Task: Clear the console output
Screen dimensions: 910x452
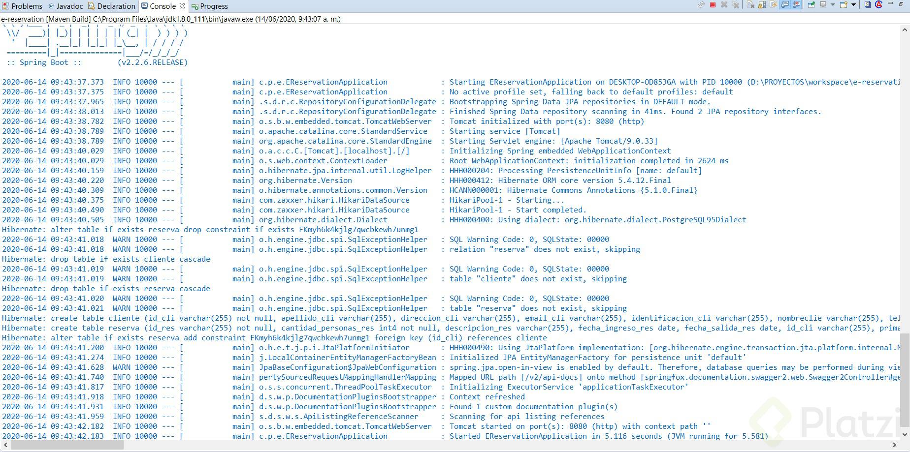Action: pos(750,5)
